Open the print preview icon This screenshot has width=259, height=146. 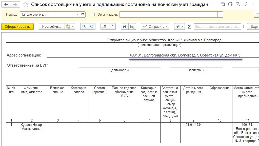(132, 26)
